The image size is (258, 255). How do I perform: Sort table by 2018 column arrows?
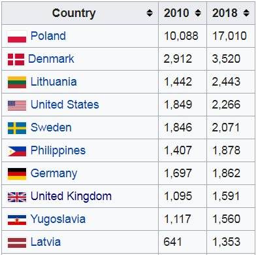point(246,13)
